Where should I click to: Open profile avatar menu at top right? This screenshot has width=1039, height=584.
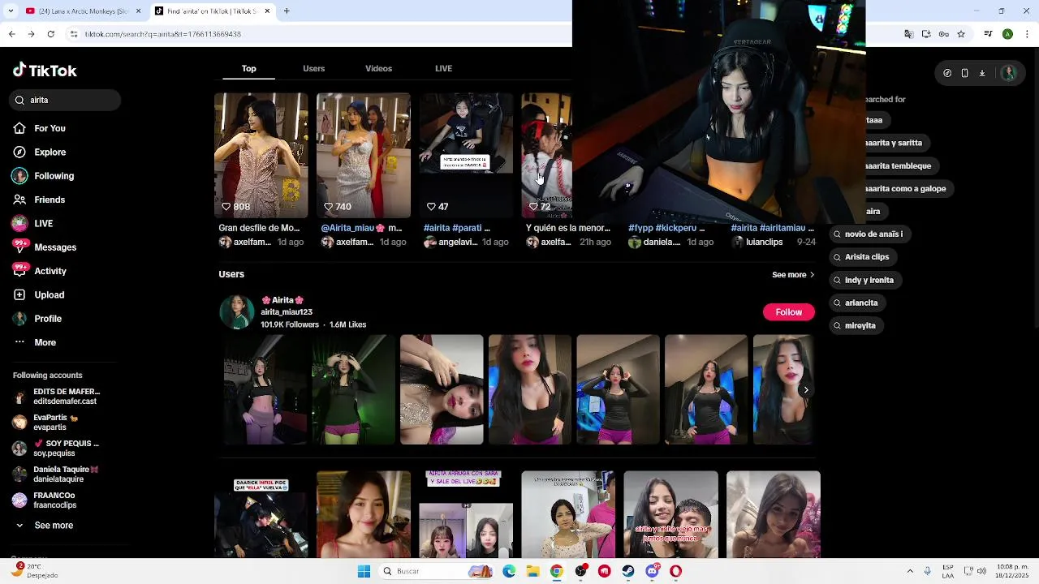tap(1009, 73)
